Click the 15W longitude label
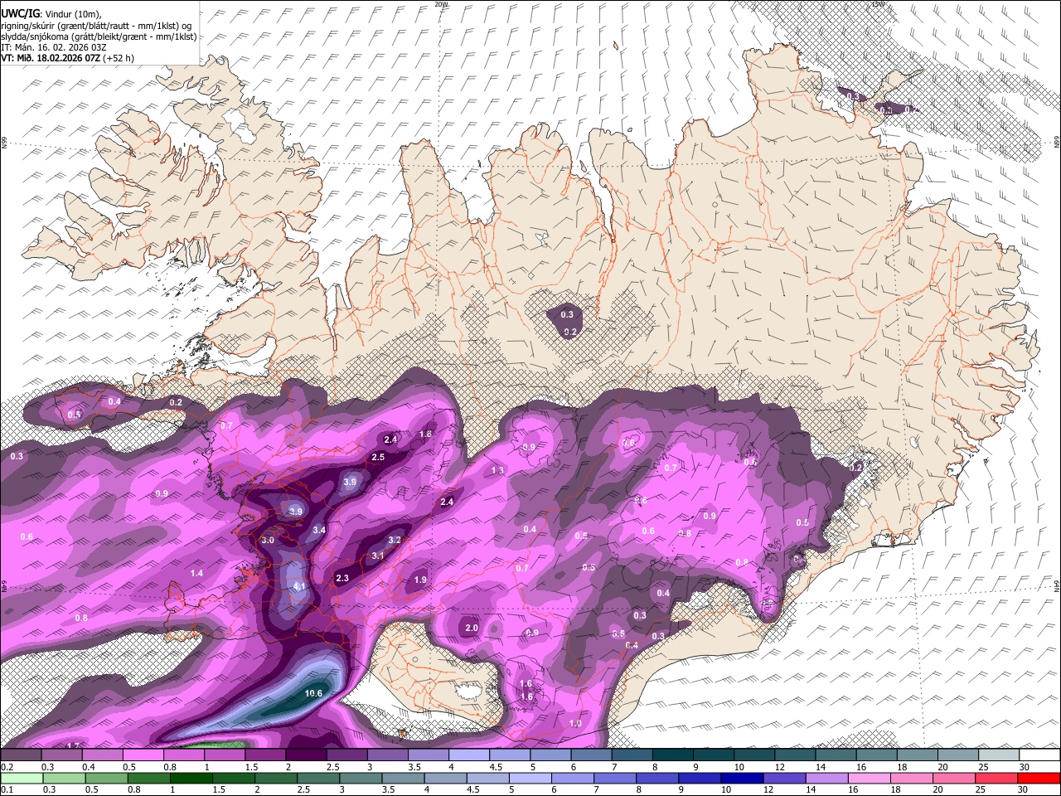The height and width of the screenshot is (796, 1061). click(x=878, y=4)
